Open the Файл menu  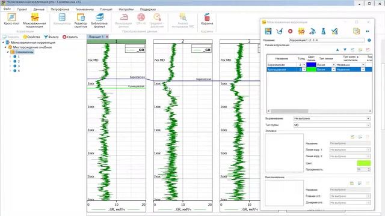pyautogui.click(x=7, y=9)
